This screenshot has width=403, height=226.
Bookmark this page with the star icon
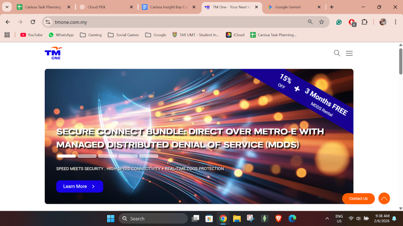pos(321,22)
